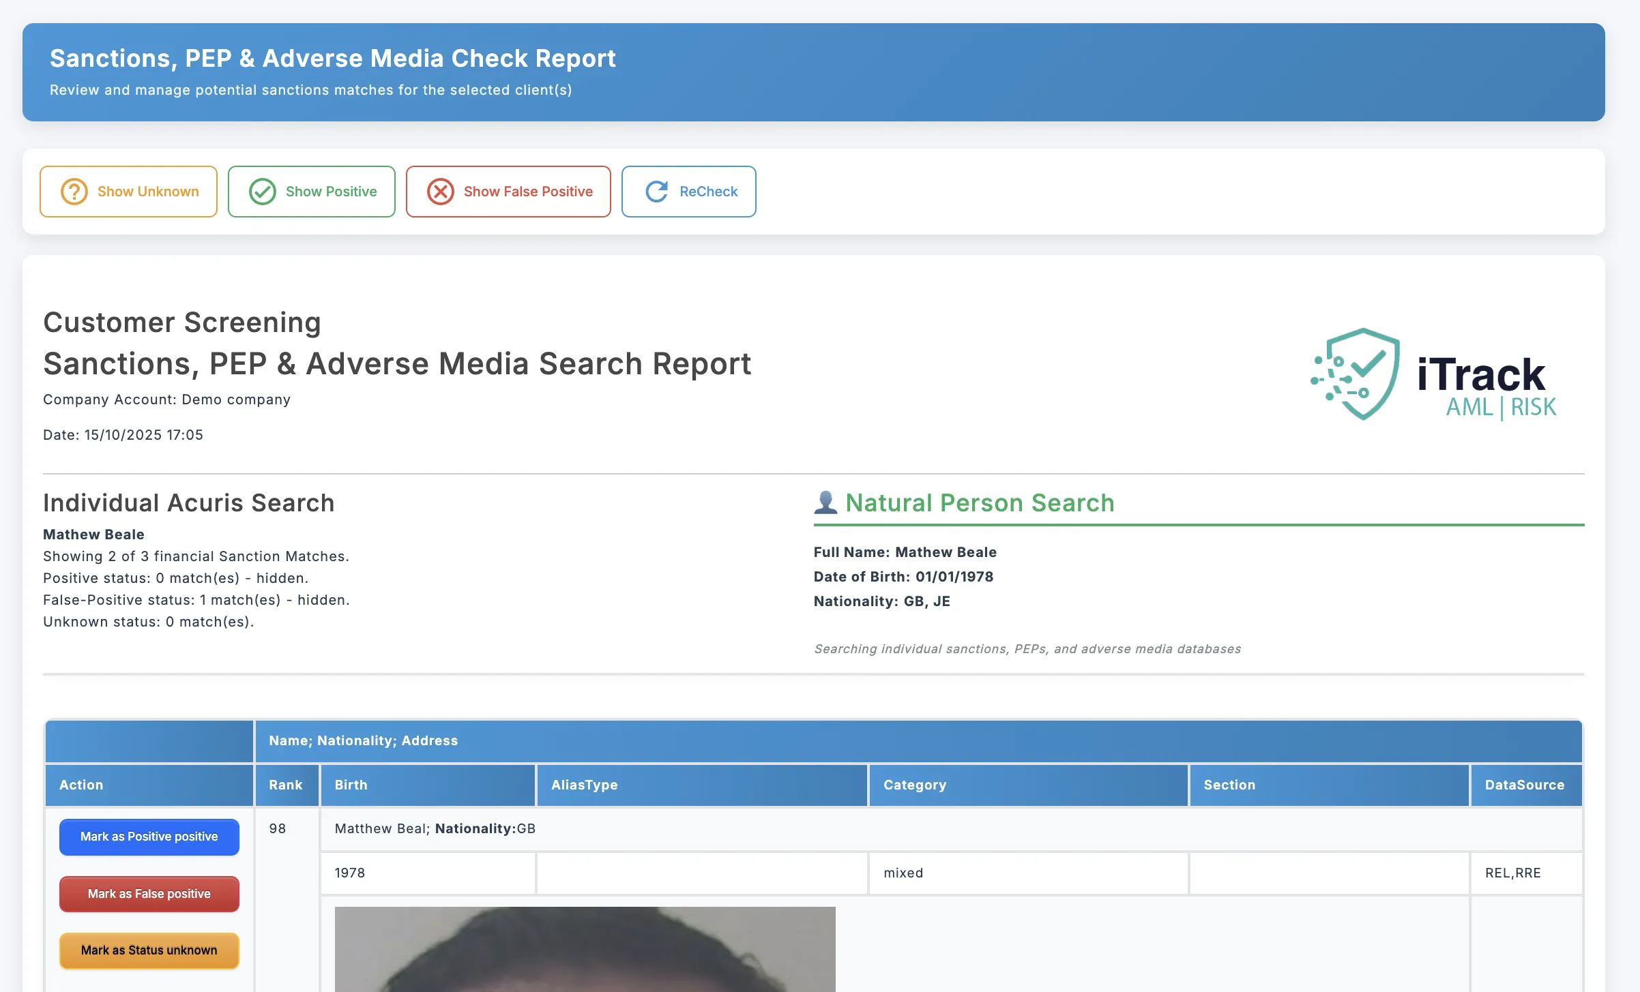
Task: Mark the match as False positive
Action: 149,893
